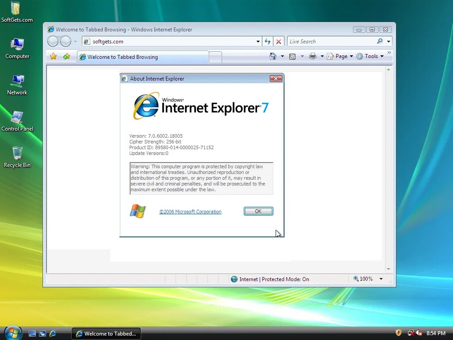This screenshot has height=340, width=453.
Task: Click the Print toolbar icon
Action: click(313, 56)
